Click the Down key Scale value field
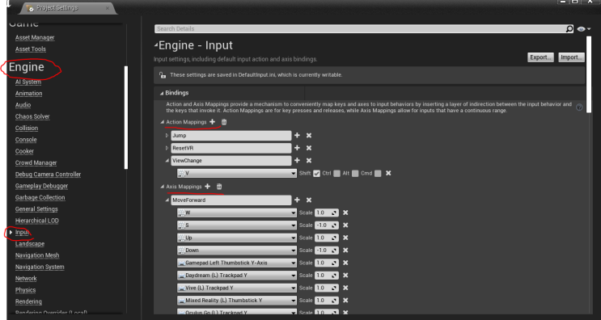 pyautogui.click(x=327, y=250)
